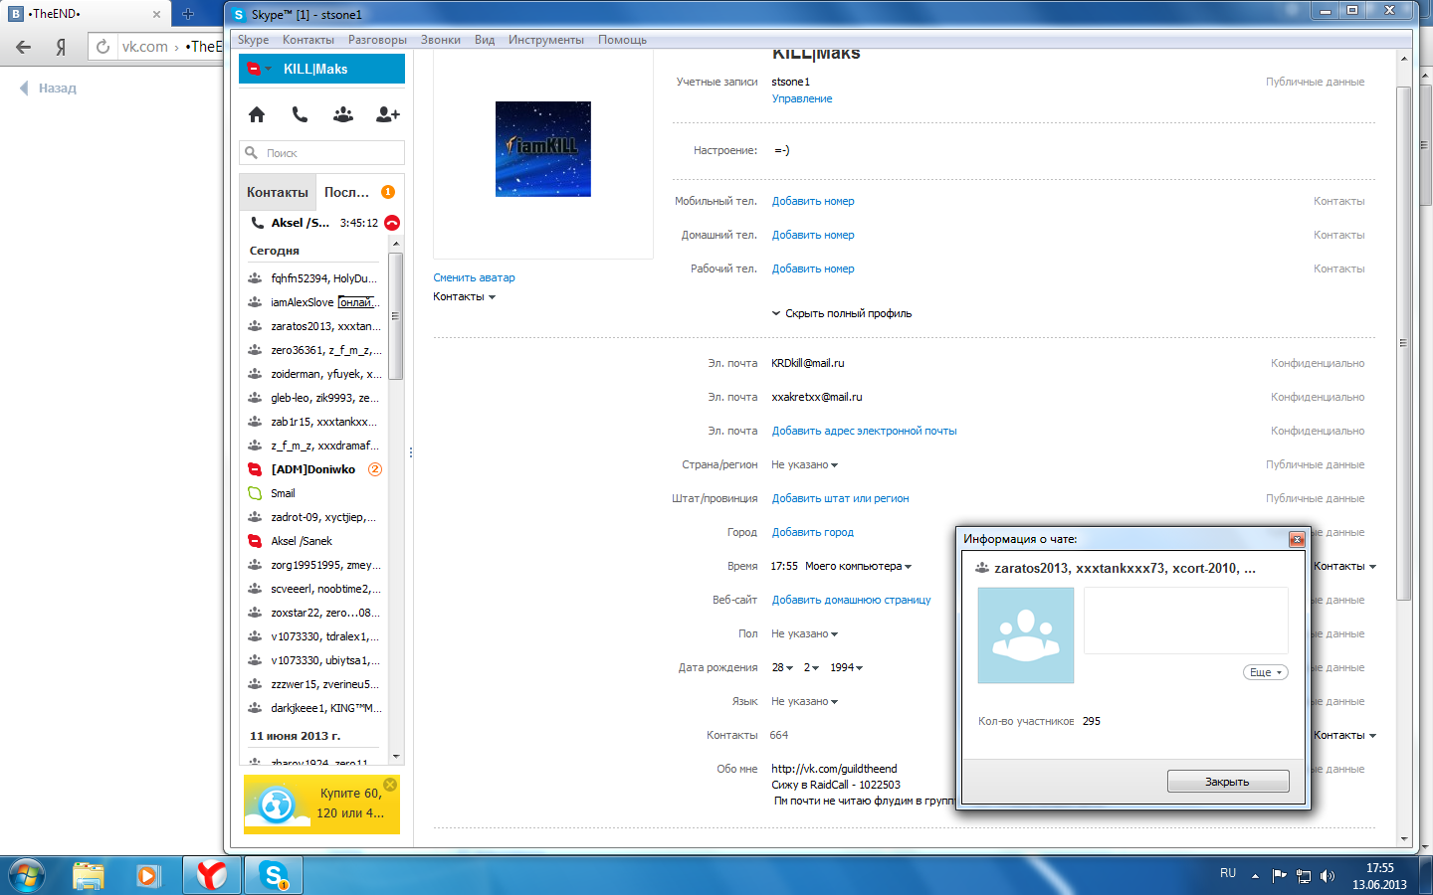Select Smail contact

click(313, 493)
